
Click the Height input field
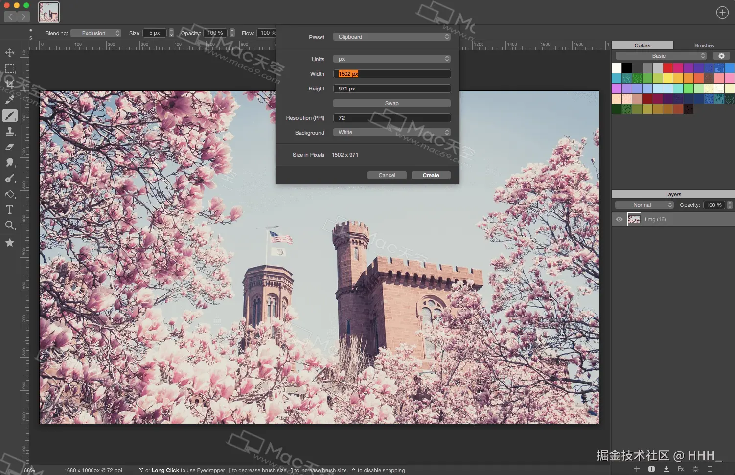click(391, 89)
